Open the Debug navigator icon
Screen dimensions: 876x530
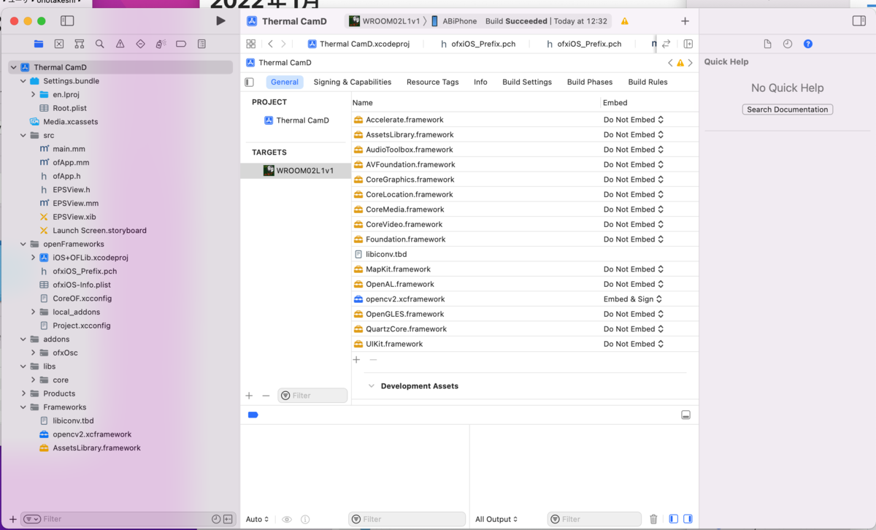pos(161,44)
